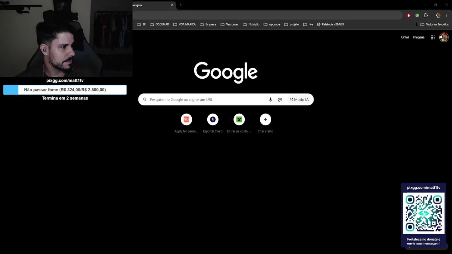Open the Esportal Client shortcut

[x=213, y=123]
